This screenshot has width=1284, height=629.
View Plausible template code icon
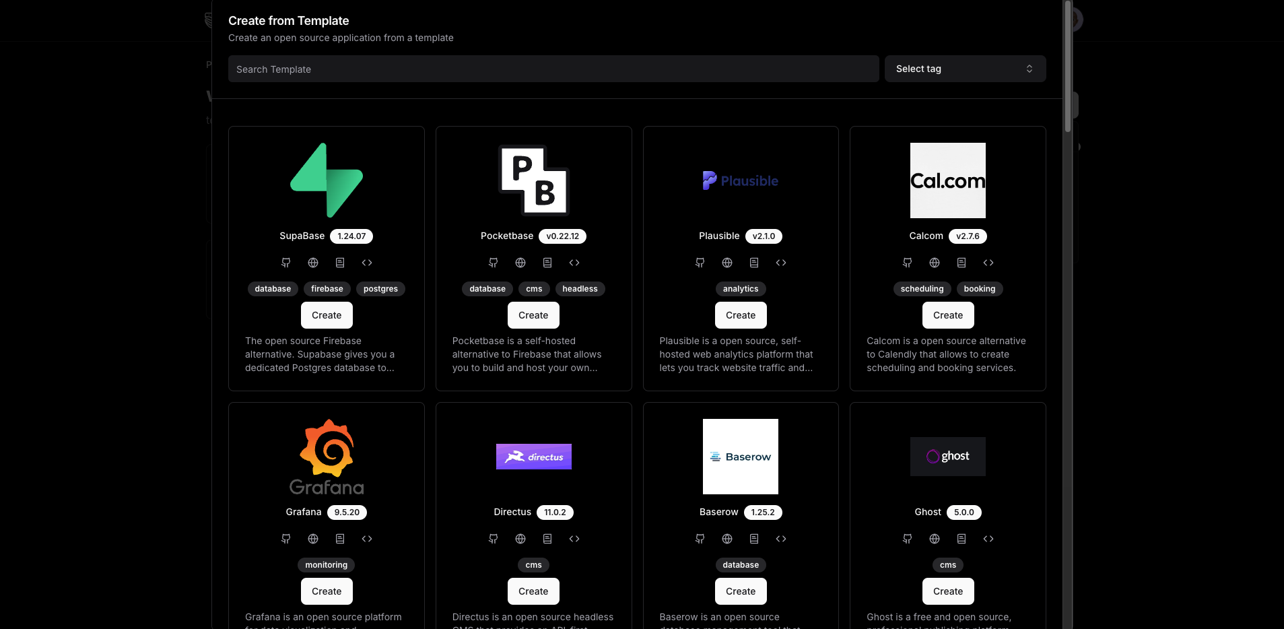(x=781, y=263)
